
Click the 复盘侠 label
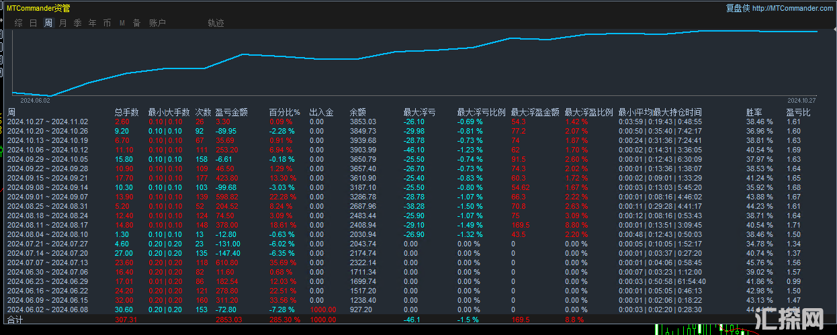738,8
